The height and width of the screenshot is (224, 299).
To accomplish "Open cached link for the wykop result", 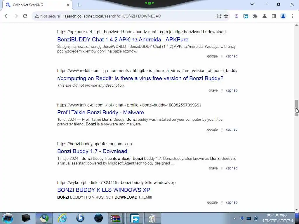I will [232, 202].
